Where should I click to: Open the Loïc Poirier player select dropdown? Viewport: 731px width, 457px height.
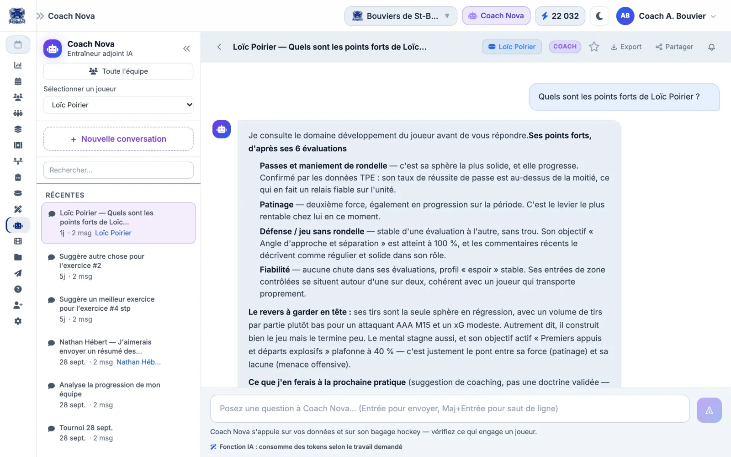click(118, 105)
